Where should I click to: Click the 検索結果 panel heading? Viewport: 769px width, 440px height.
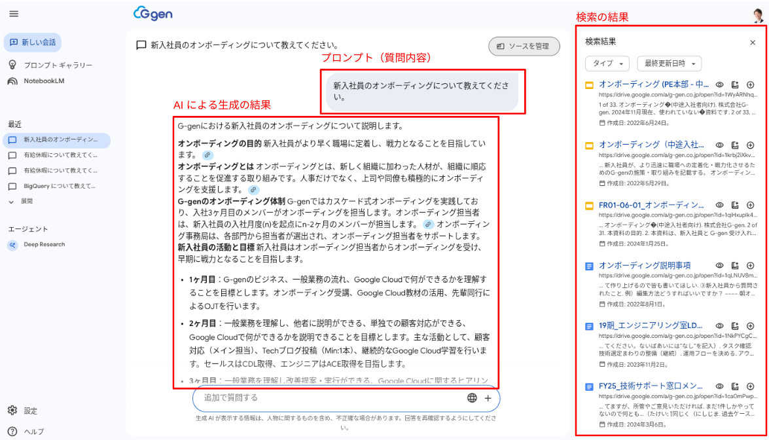601,42
